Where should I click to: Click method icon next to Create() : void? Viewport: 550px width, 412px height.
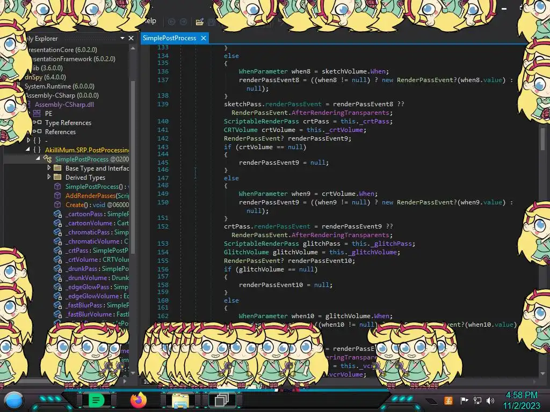[57, 204]
